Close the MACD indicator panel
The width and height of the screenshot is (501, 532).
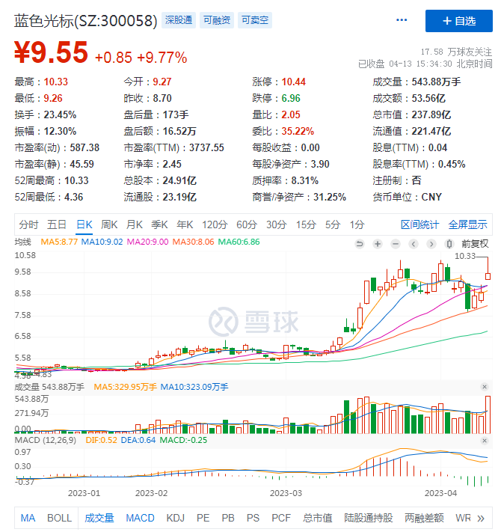tap(485, 441)
